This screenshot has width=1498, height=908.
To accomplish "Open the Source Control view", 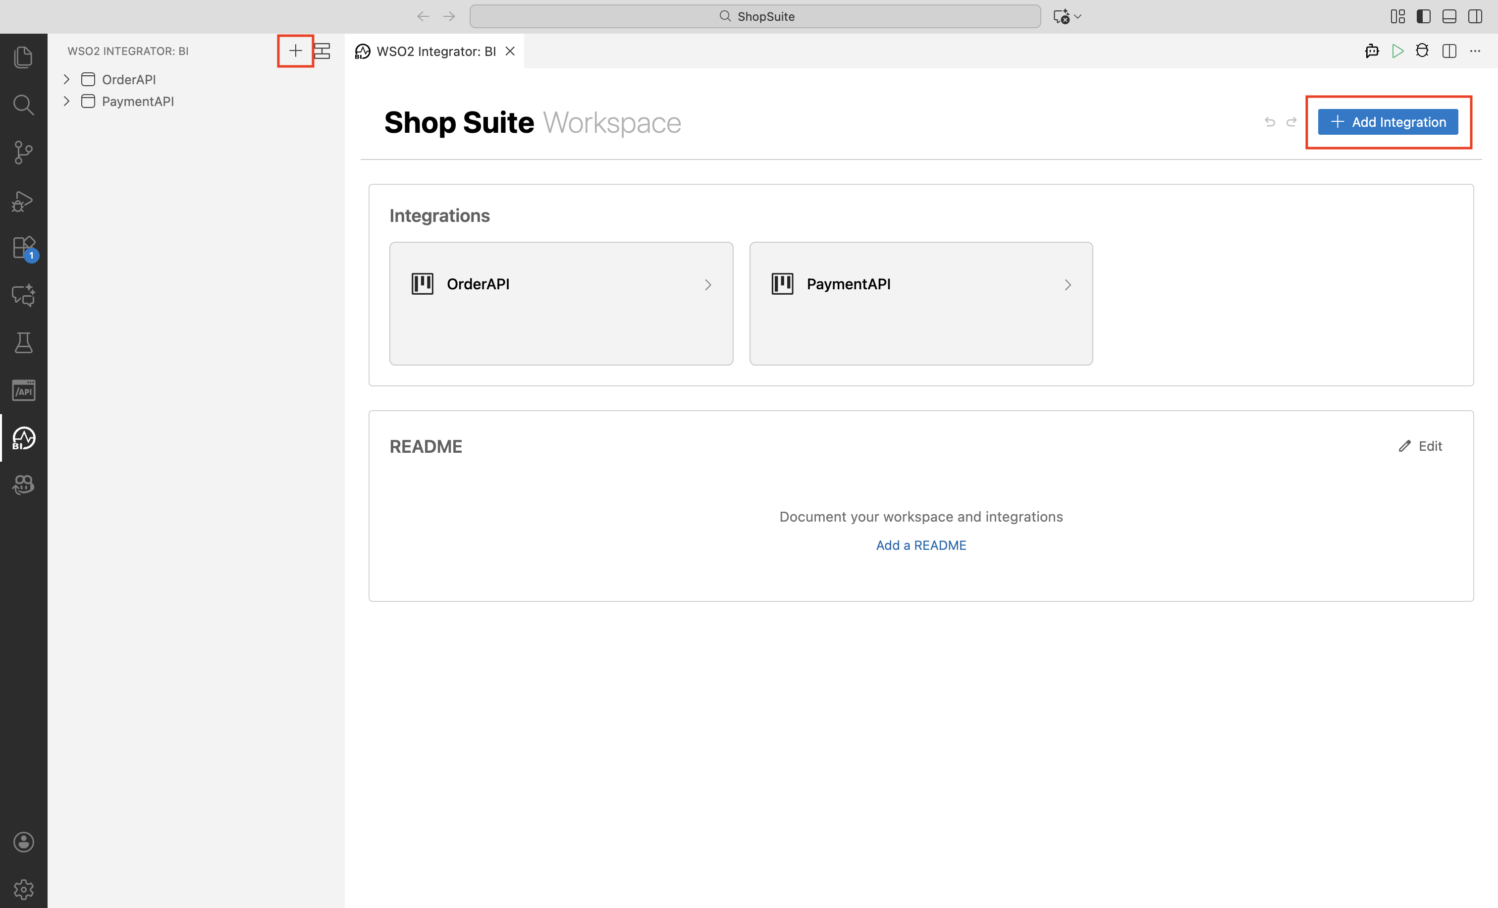I will click(x=24, y=152).
